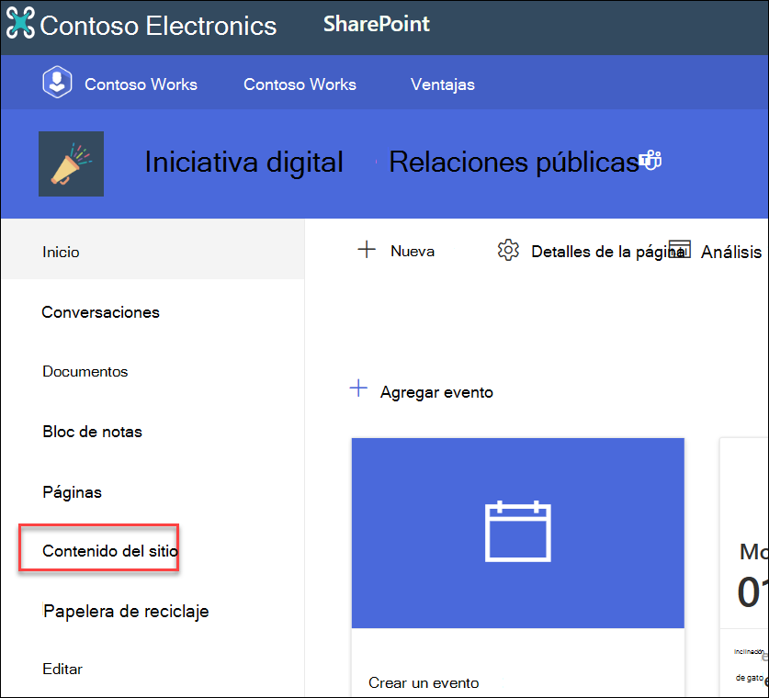769x698 pixels.
Task: Open the SharePoint app title
Action: click(376, 24)
